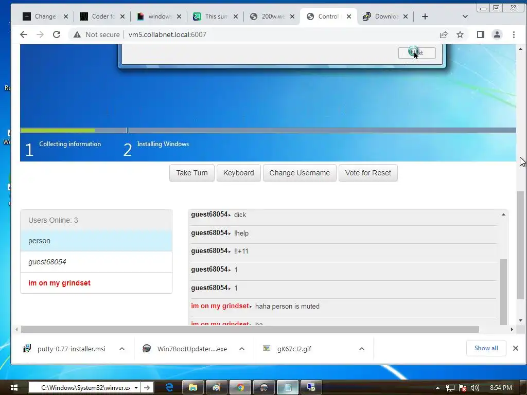Close the Control tab
Viewport: 527px width, 395px height.
(x=349, y=16)
